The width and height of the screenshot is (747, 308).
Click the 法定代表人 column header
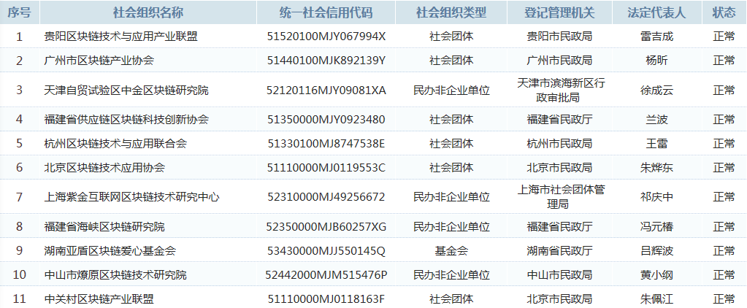[657, 13]
